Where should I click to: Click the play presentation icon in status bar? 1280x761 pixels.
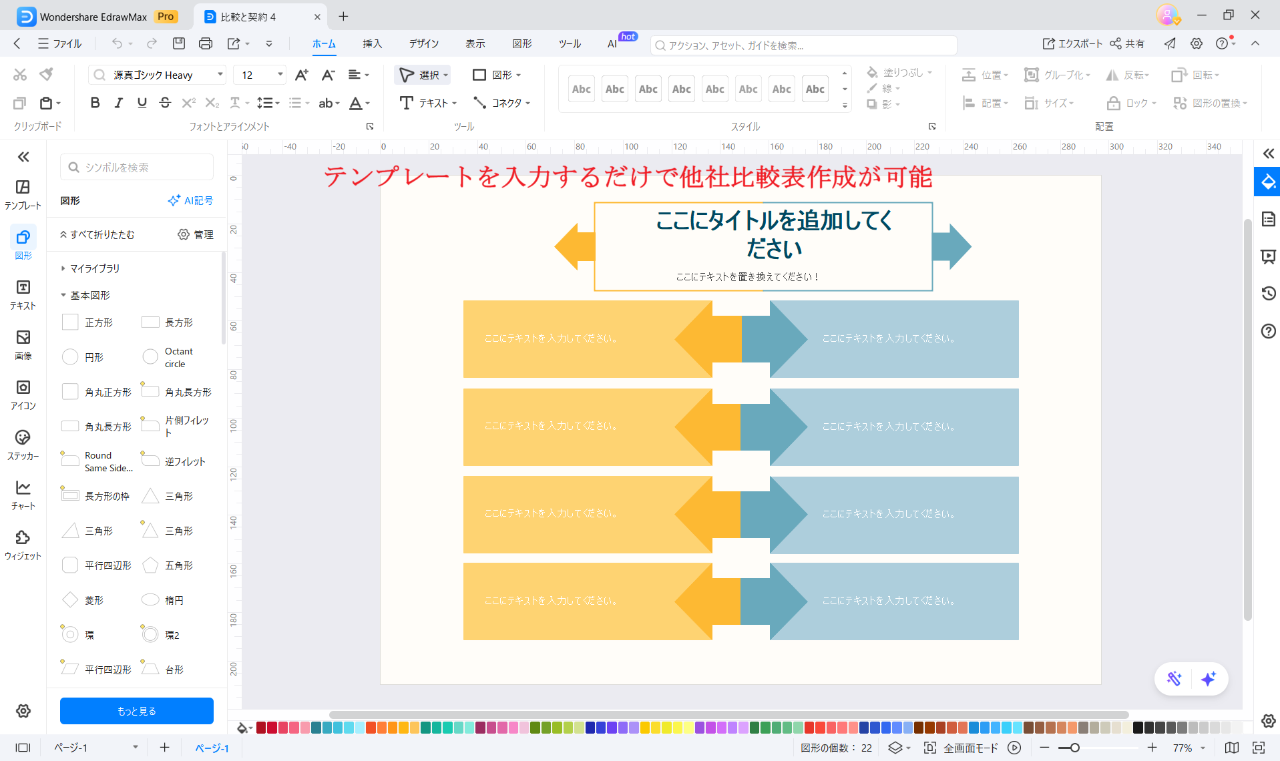point(1014,748)
